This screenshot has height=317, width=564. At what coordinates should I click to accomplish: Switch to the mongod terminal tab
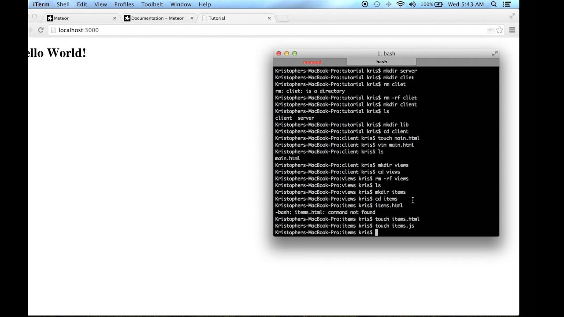(x=312, y=62)
